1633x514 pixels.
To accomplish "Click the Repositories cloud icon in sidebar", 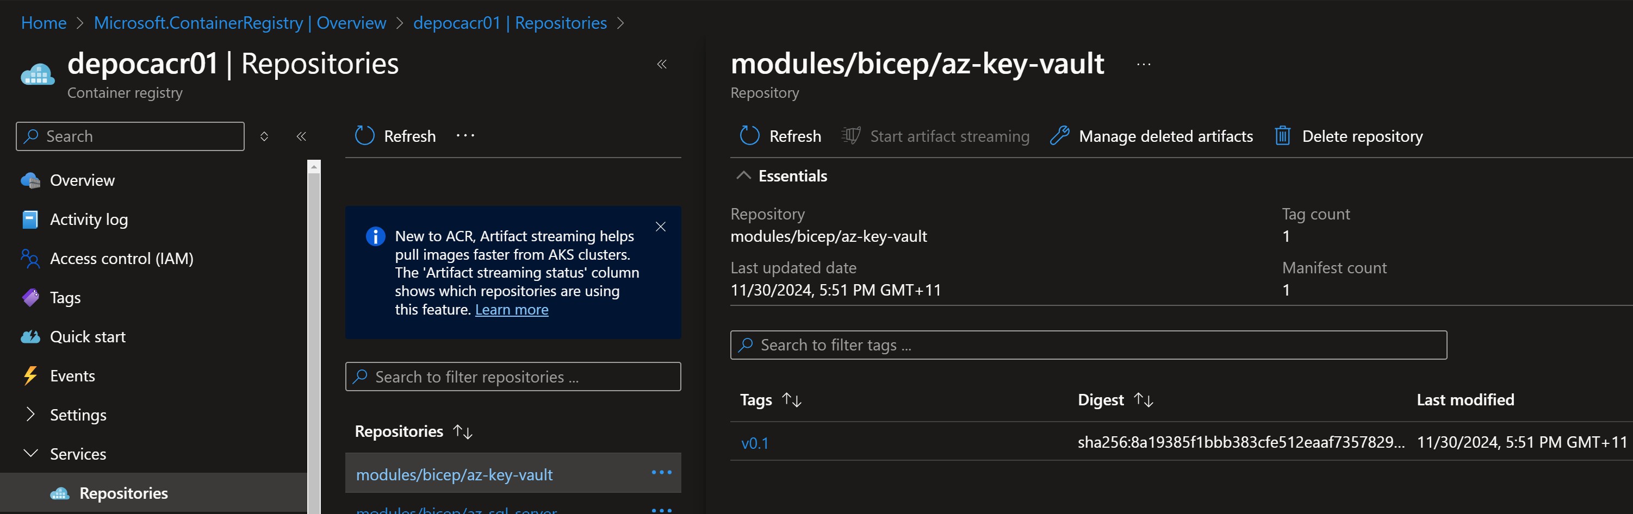I will (x=60, y=494).
